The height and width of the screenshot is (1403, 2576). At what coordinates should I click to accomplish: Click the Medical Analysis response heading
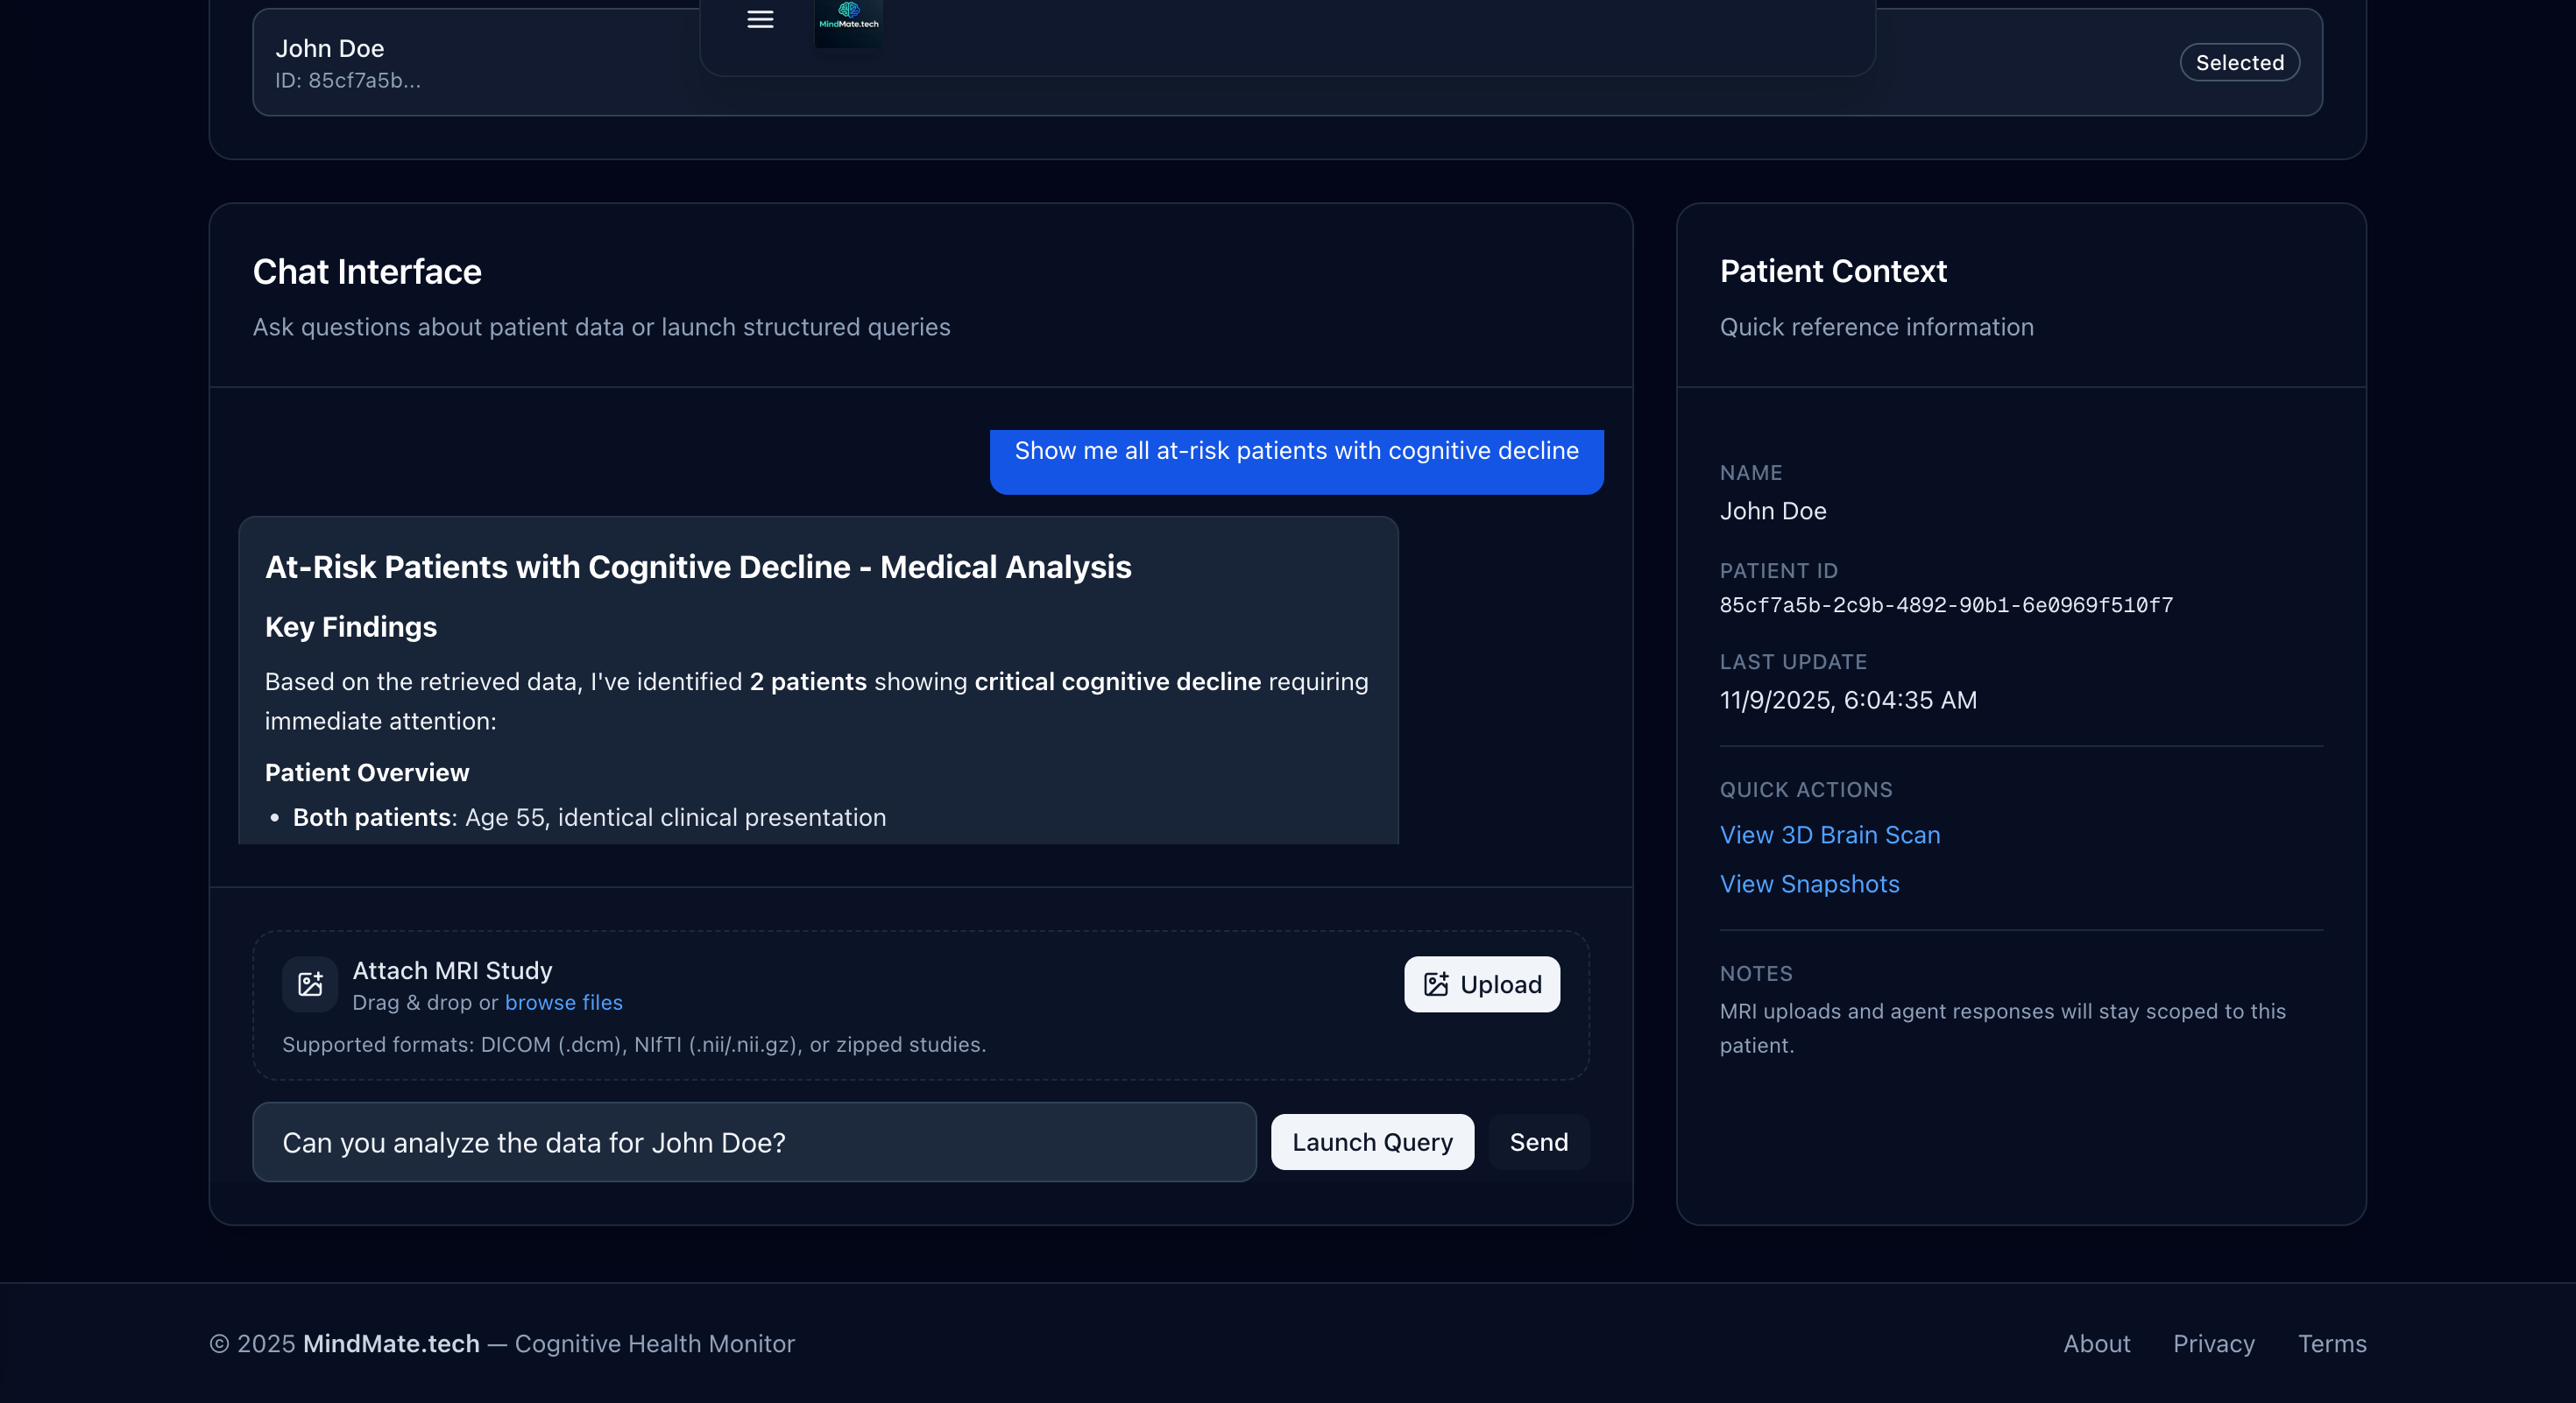click(698, 568)
